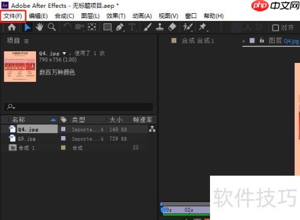Open the 项目 panel hamburger menu
The width and height of the screenshot is (300, 220).
[26, 41]
